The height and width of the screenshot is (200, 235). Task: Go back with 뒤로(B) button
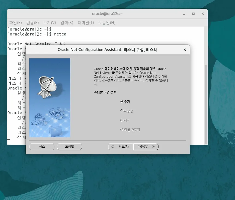(x=121, y=147)
